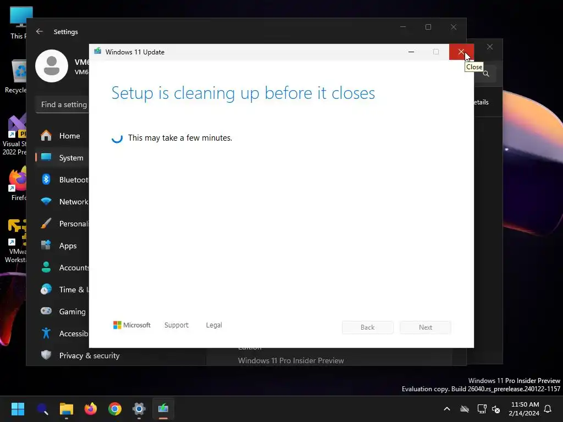
Task: Select the VMware Workstation desktop shortcut
Action: [15, 241]
